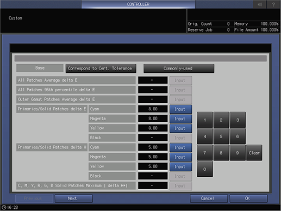
Task: Click C, M, Y, R, G, B Solid Patches Maximum label
Action: pos(76,185)
